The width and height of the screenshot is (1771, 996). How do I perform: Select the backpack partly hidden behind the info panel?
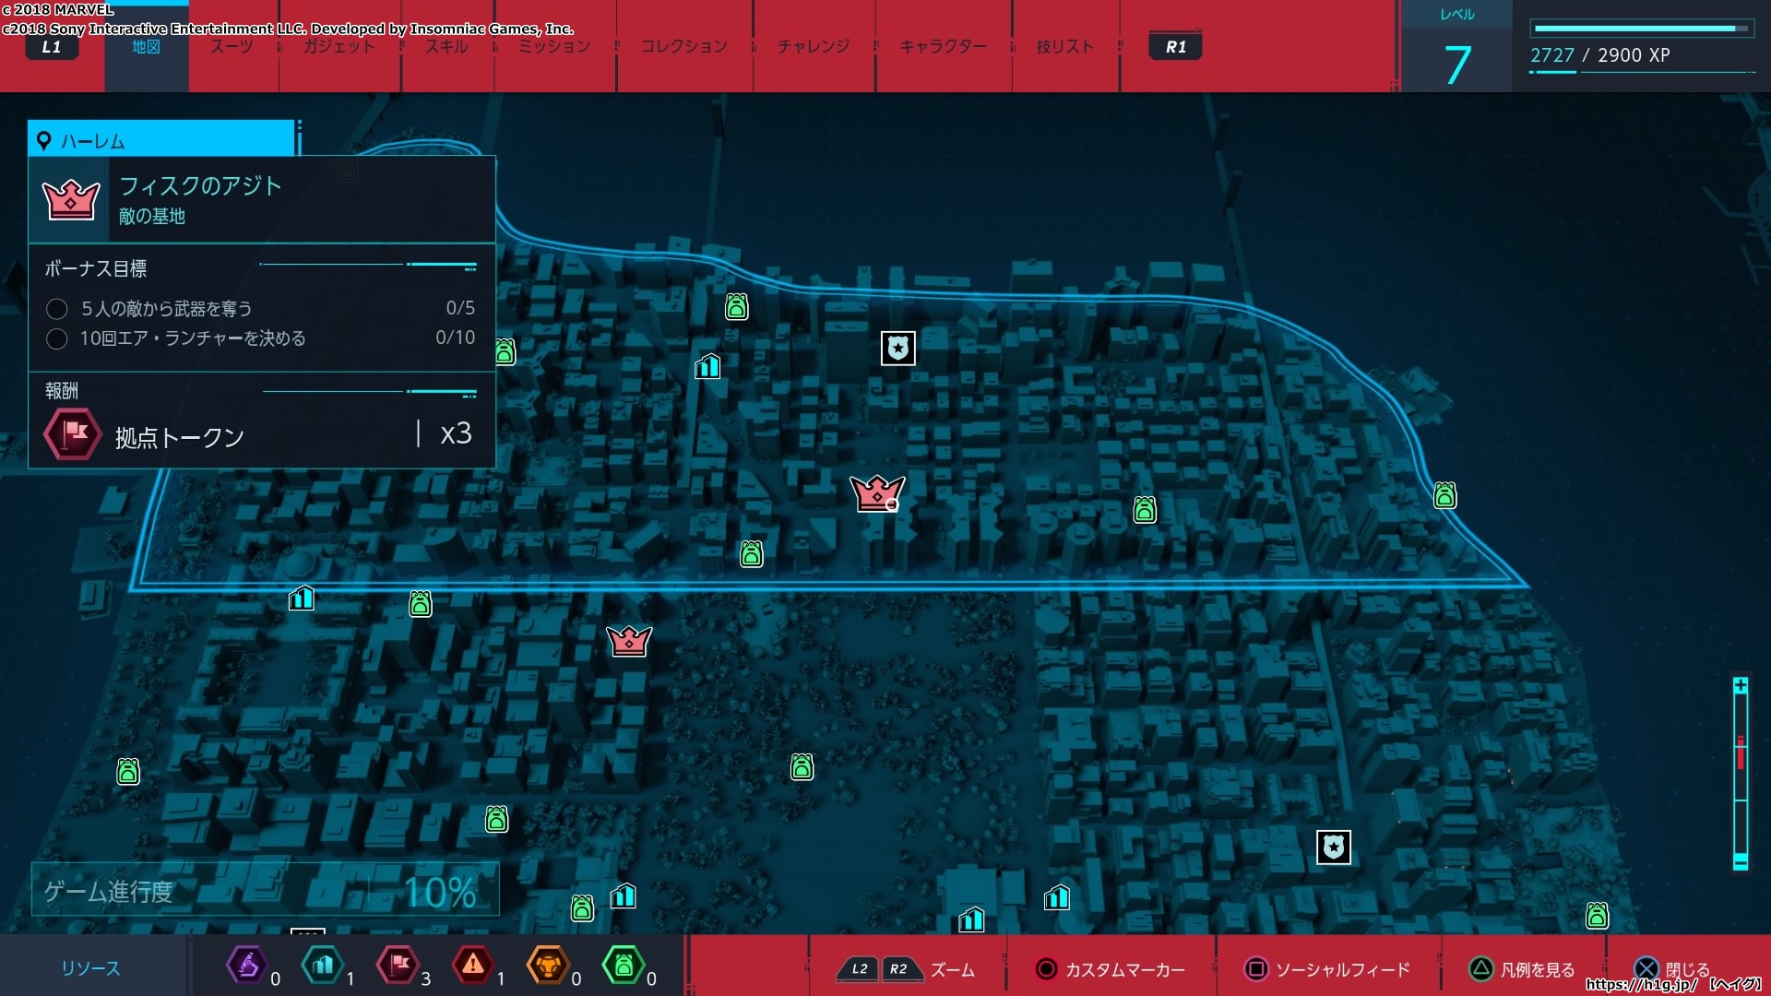(505, 351)
